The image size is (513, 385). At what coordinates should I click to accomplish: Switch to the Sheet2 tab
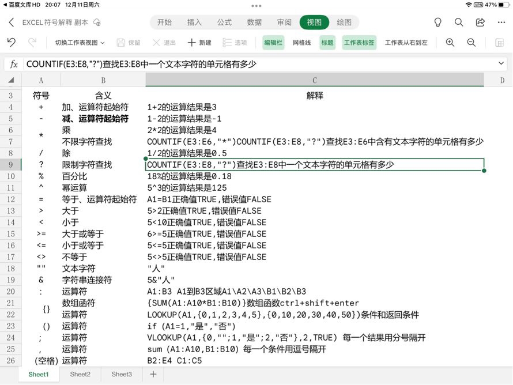tap(80, 374)
